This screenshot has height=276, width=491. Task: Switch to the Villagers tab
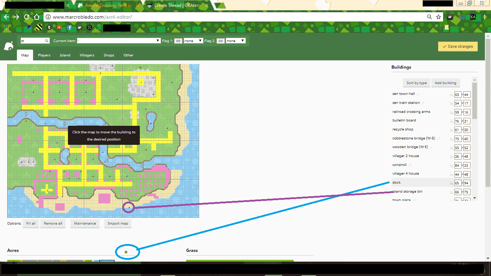click(87, 55)
